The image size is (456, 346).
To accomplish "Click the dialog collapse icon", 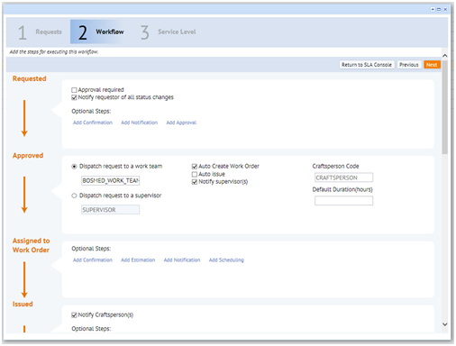I will (x=433, y=9).
